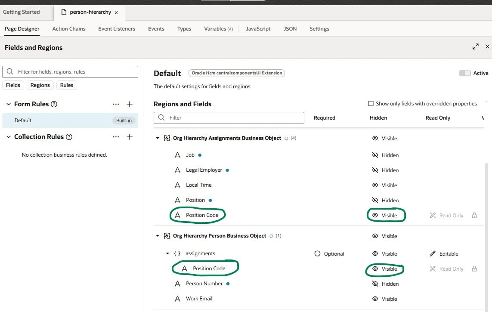Click the curly braces icon beside assignments
Image resolution: width=492 pixels, height=312 pixels.
pyautogui.click(x=177, y=253)
